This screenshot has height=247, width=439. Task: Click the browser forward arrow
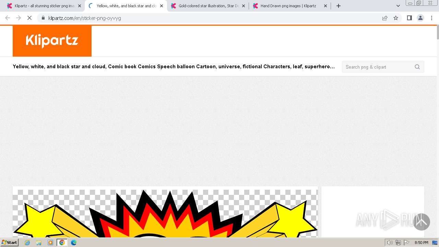click(x=19, y=18)
